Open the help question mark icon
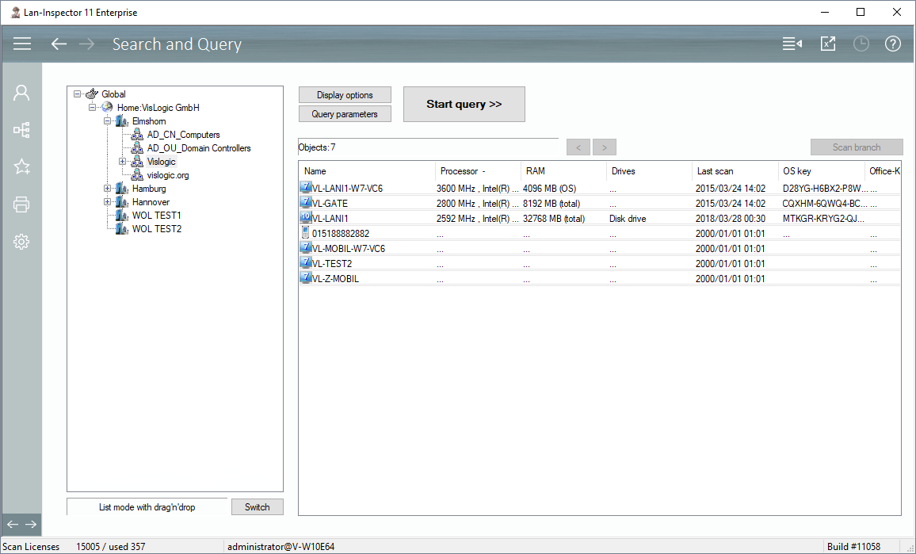Screen dimensions: 916x554 [x=893, y=44]
